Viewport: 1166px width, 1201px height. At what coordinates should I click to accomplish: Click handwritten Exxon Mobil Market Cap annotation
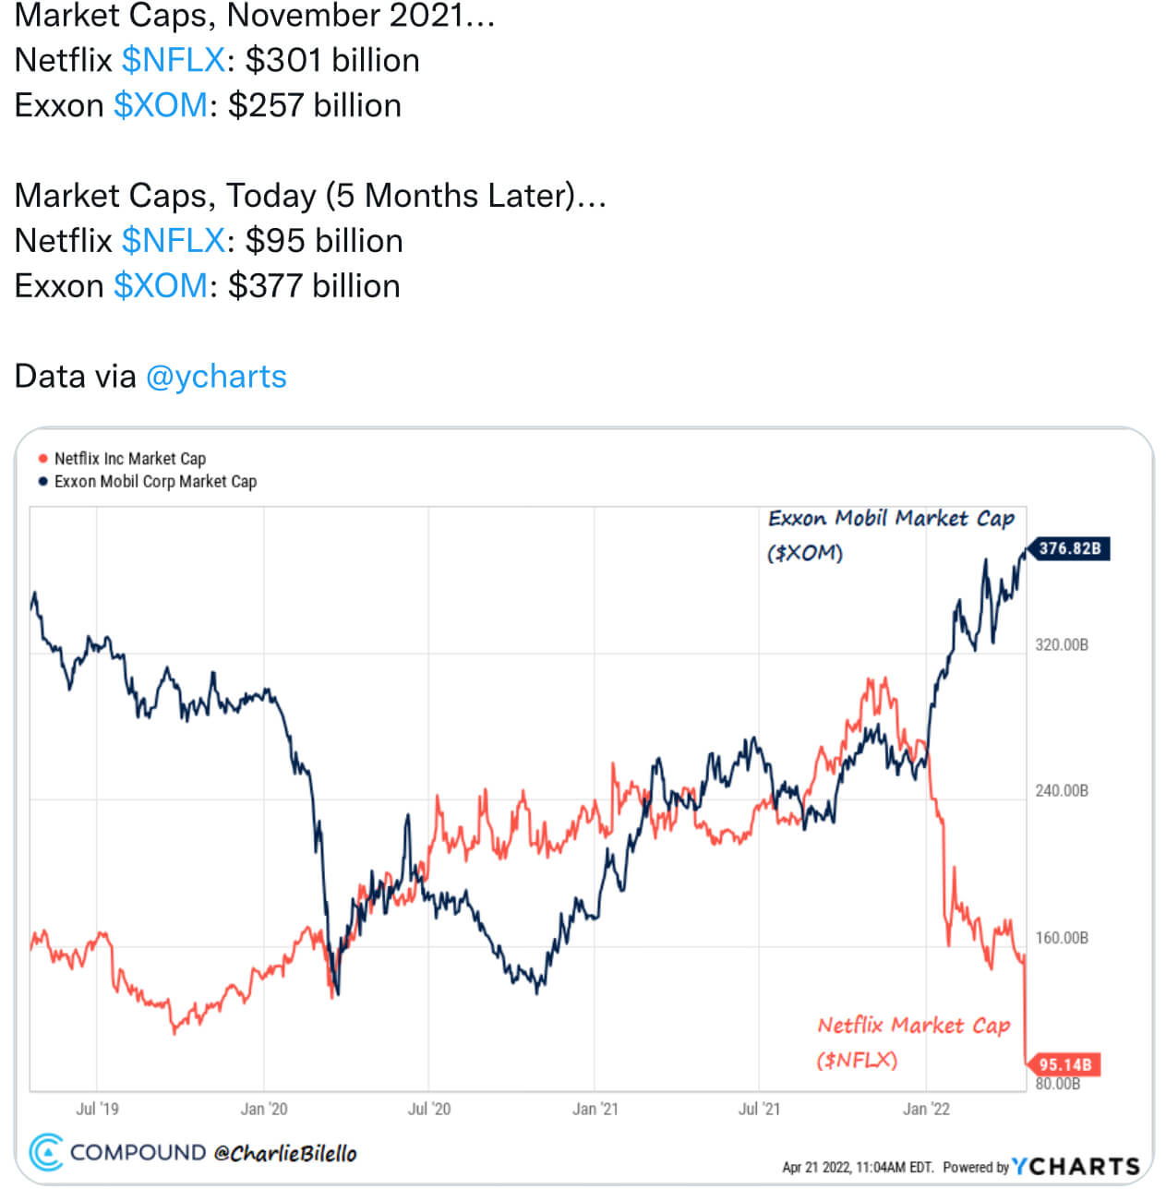pos(890,519)
